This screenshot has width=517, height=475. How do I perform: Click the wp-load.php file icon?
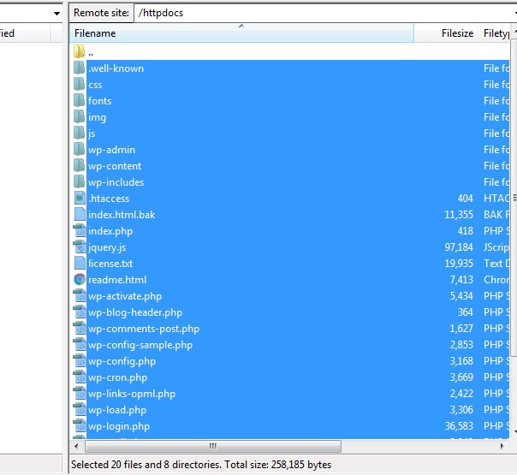pos(80,410)
